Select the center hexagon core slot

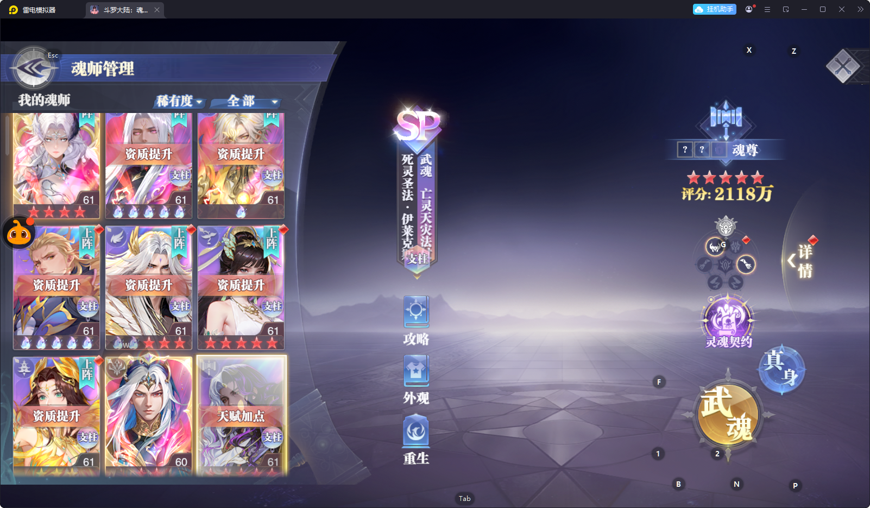click(x=726, y=265)
